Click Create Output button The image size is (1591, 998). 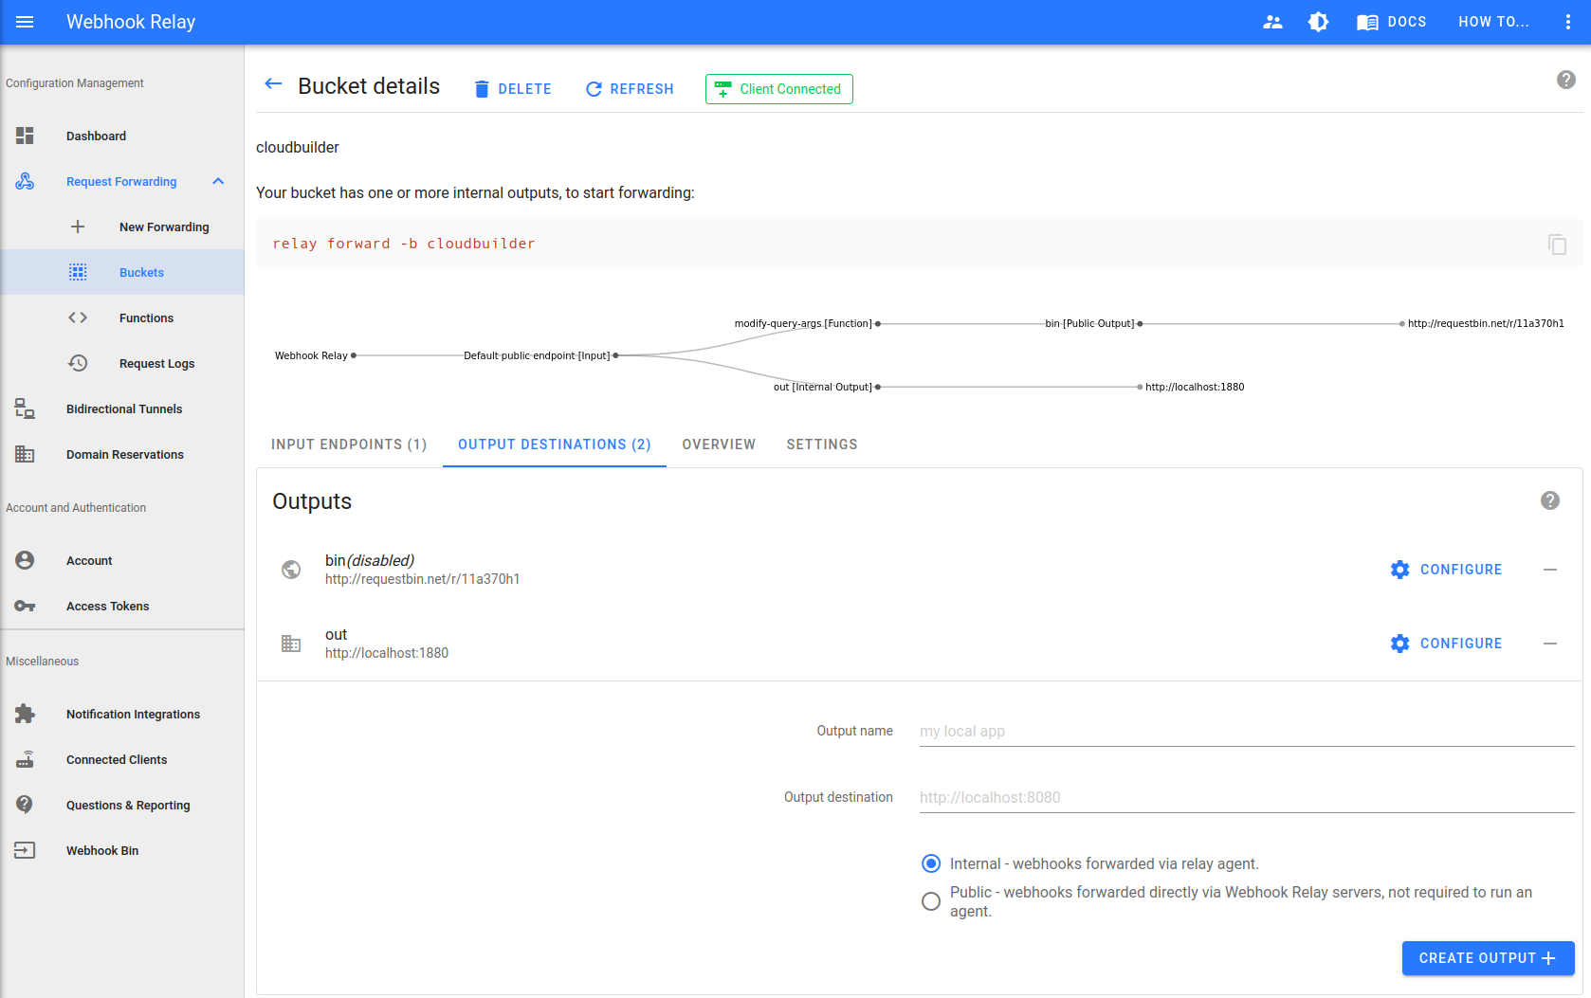(1487, 958)
